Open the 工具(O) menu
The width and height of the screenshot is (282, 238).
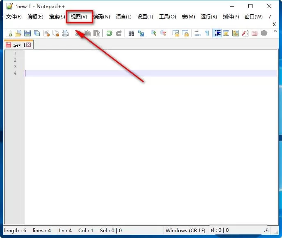point(167,17)
